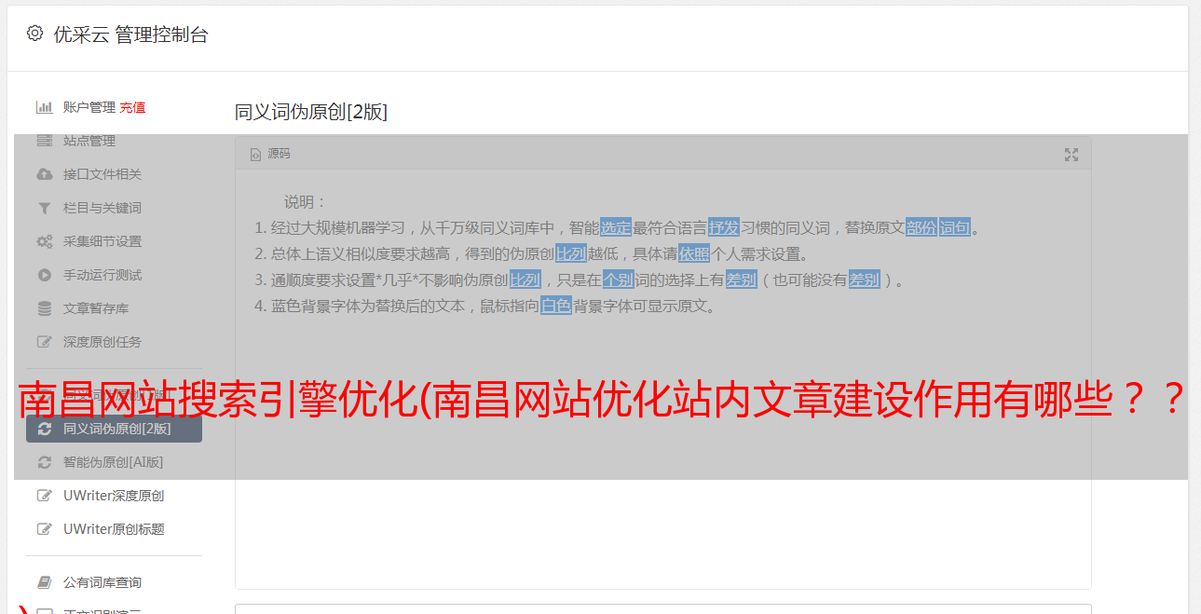Viewport: 1201px width, 614px height.
Task: Click the 源码 button in editor toolbar
Action: pyautogui.click(x=271, y=155)
